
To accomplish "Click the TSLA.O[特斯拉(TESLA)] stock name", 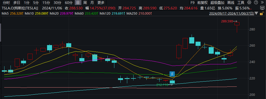I will click(x=20, y=8).
